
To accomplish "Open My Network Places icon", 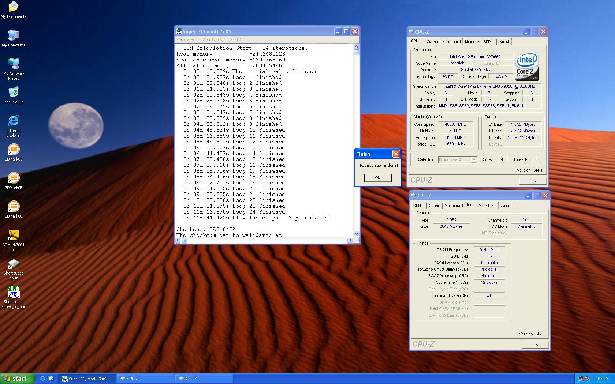I will tap(14, 69).
